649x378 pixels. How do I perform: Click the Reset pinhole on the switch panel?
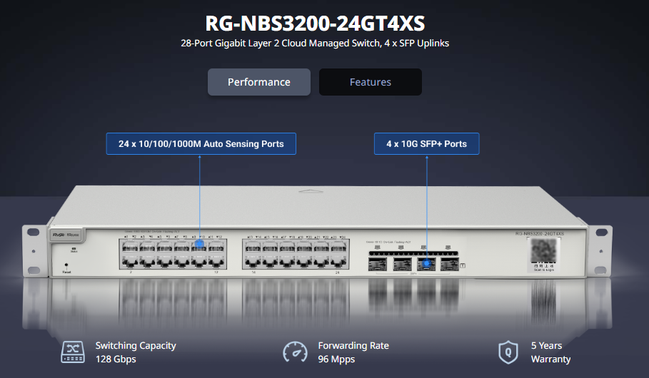click(x=66, y=265)
